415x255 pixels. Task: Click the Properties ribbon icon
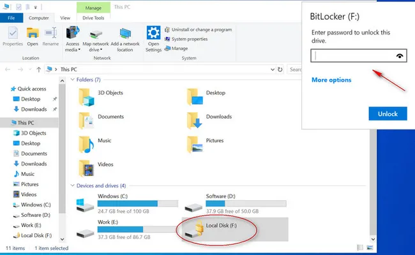13,33
